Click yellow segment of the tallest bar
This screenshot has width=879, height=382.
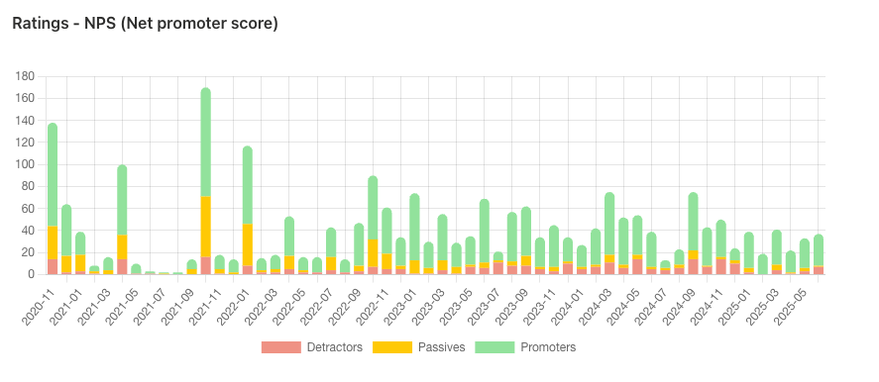pos(206,227)
